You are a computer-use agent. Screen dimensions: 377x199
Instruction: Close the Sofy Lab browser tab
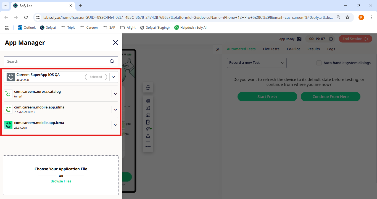click(x=71, y=6)
